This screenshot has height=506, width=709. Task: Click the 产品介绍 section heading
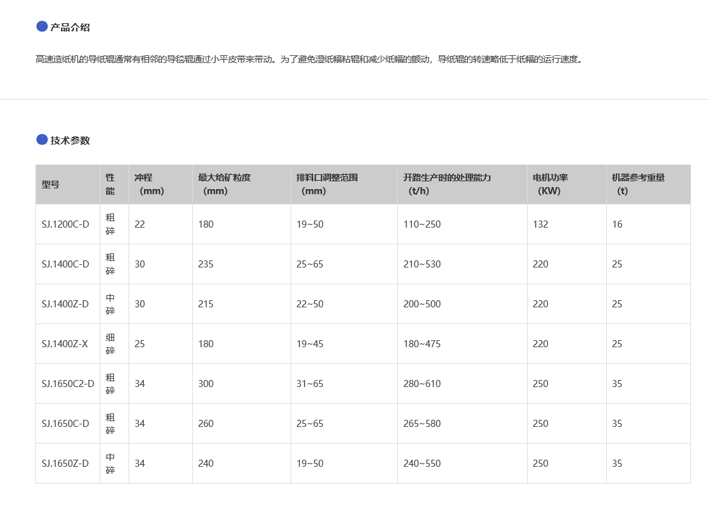70,28
